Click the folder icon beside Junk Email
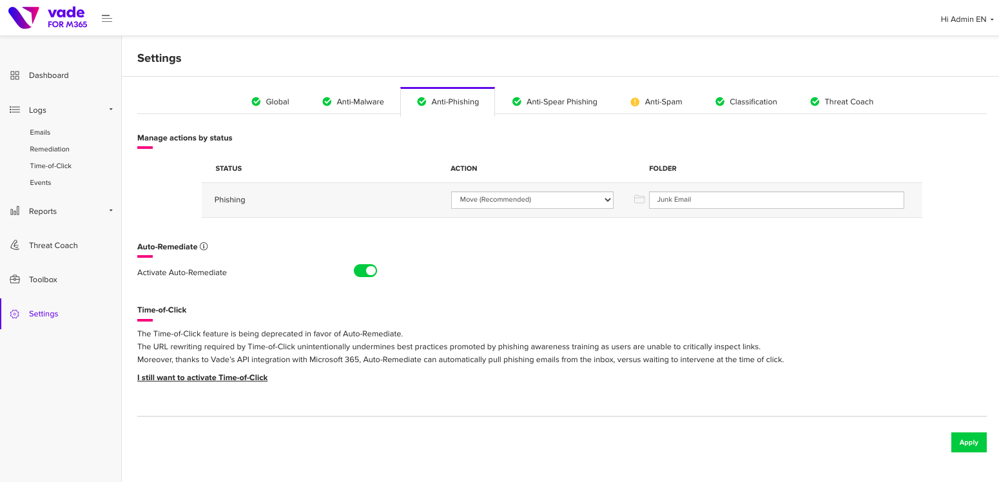Viewport: 999px width, 482px height. pyautogui.click(x=639, y=200)
